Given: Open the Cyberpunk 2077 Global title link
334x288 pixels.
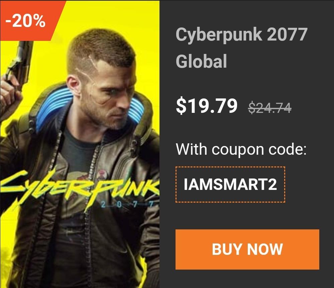Looking at the screenshot, I should click(241, 48).
